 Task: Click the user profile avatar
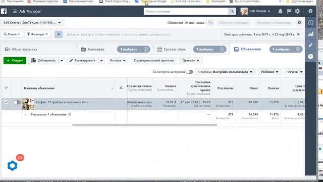pos(244,11)
